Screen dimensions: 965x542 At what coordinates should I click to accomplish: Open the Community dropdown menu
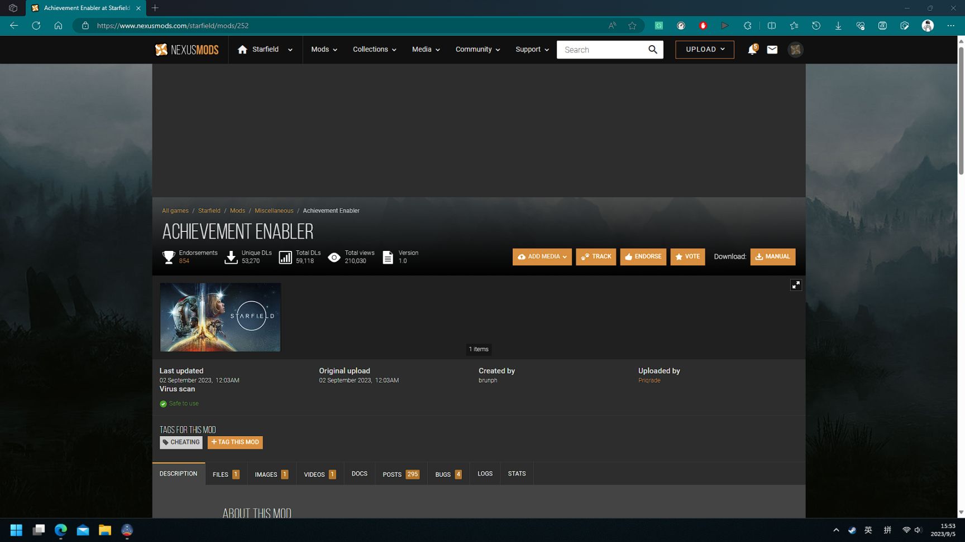point(477,49)
